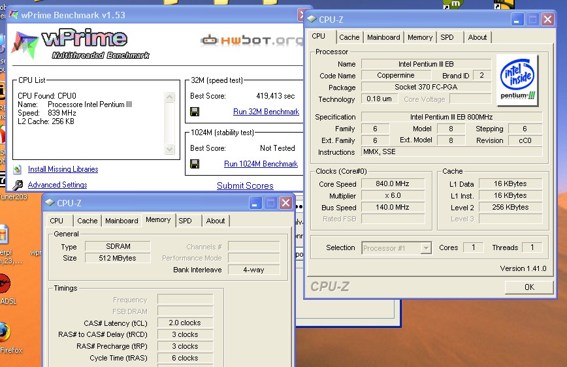Viewport: 567px width, 367px height.
Task: Click the Speed: 839 MHz text in CPU List
Action: click(x=47, y=113)
